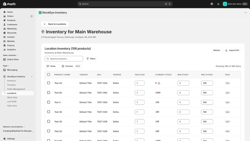Image resolution: width=250 pixels, height=141 pixels.
Task: Edit min stock for Test 50
Action: coord(183,93)
